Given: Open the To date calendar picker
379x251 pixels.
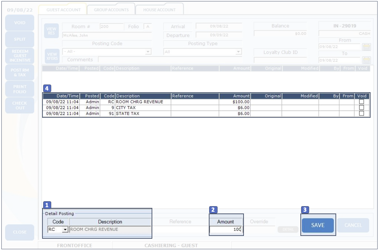Looking at the screenshot, I should [366, 60].
